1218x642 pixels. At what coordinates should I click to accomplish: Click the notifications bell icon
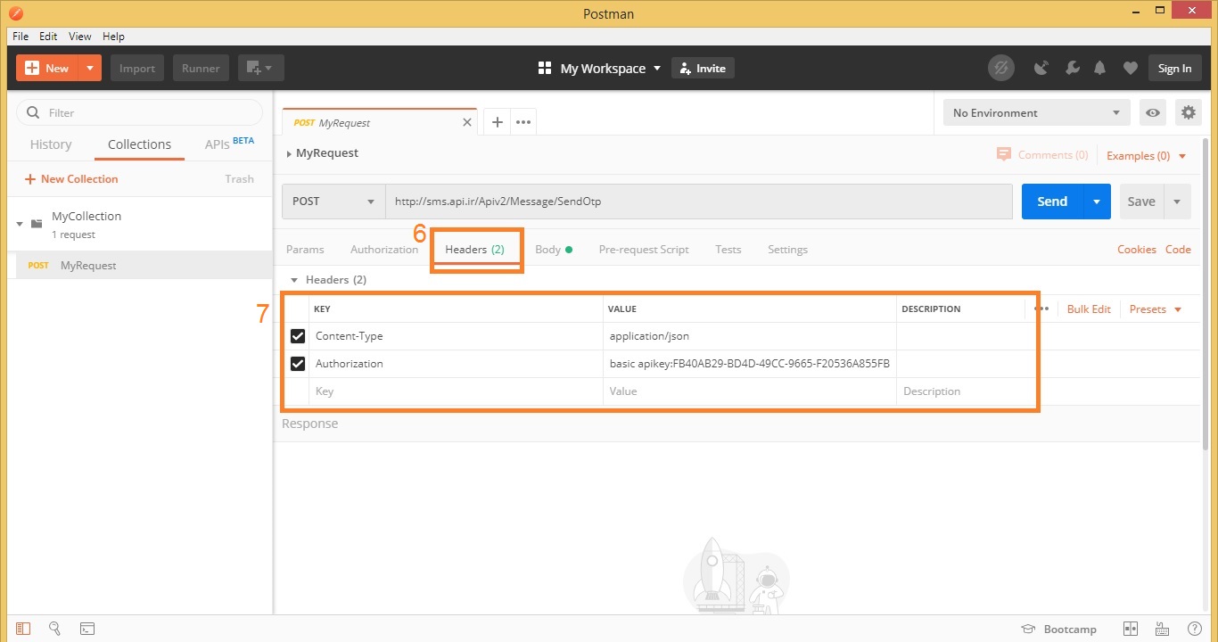click(x=1100, y=68)
